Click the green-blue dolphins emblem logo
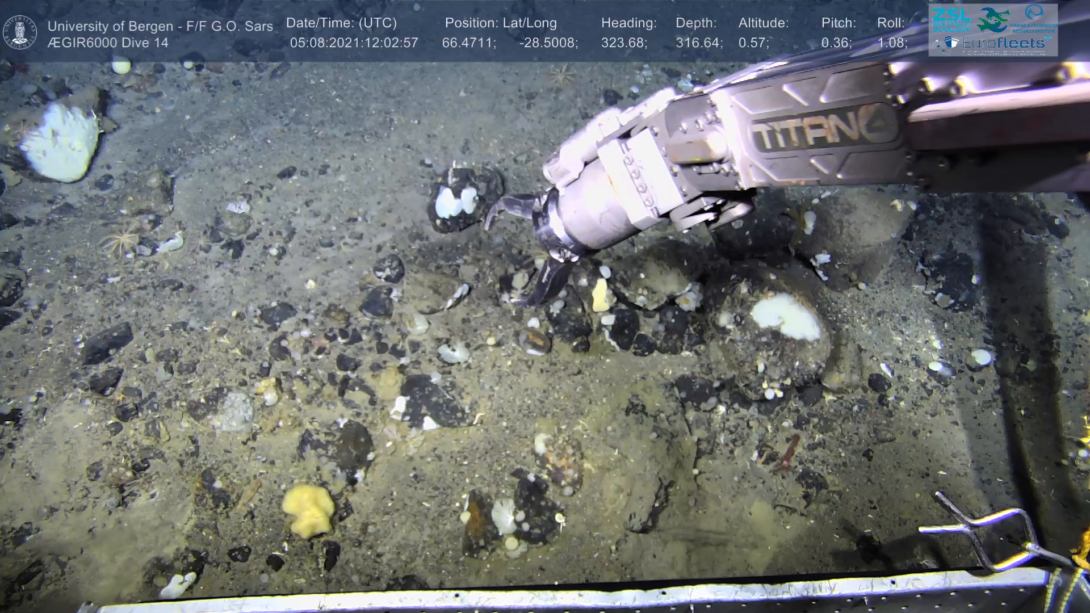This screenshot has width=1090, height=613. [992, 19]
